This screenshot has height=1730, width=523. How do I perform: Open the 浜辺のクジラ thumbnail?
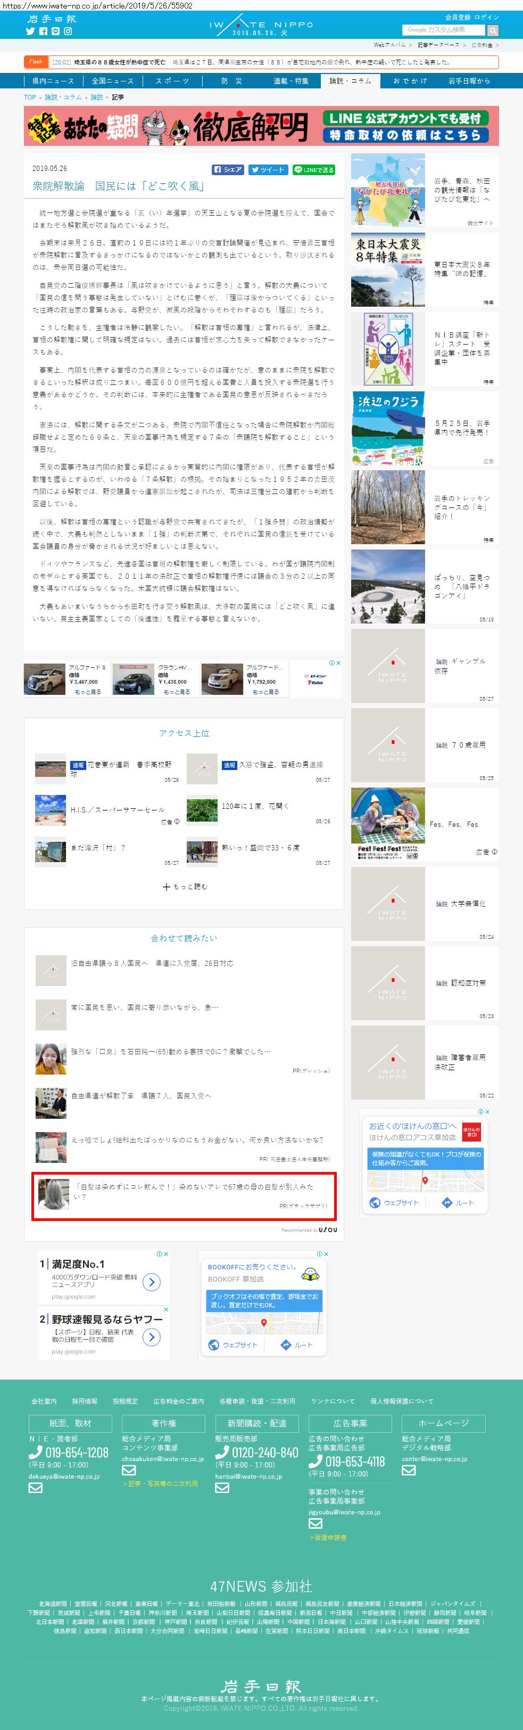(387, 428)
